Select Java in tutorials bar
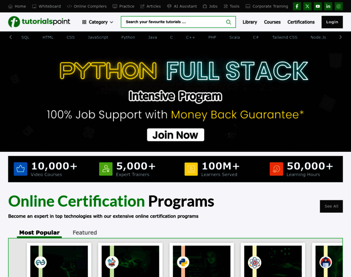This screenshot has height=277, width=351. (152, 37)
